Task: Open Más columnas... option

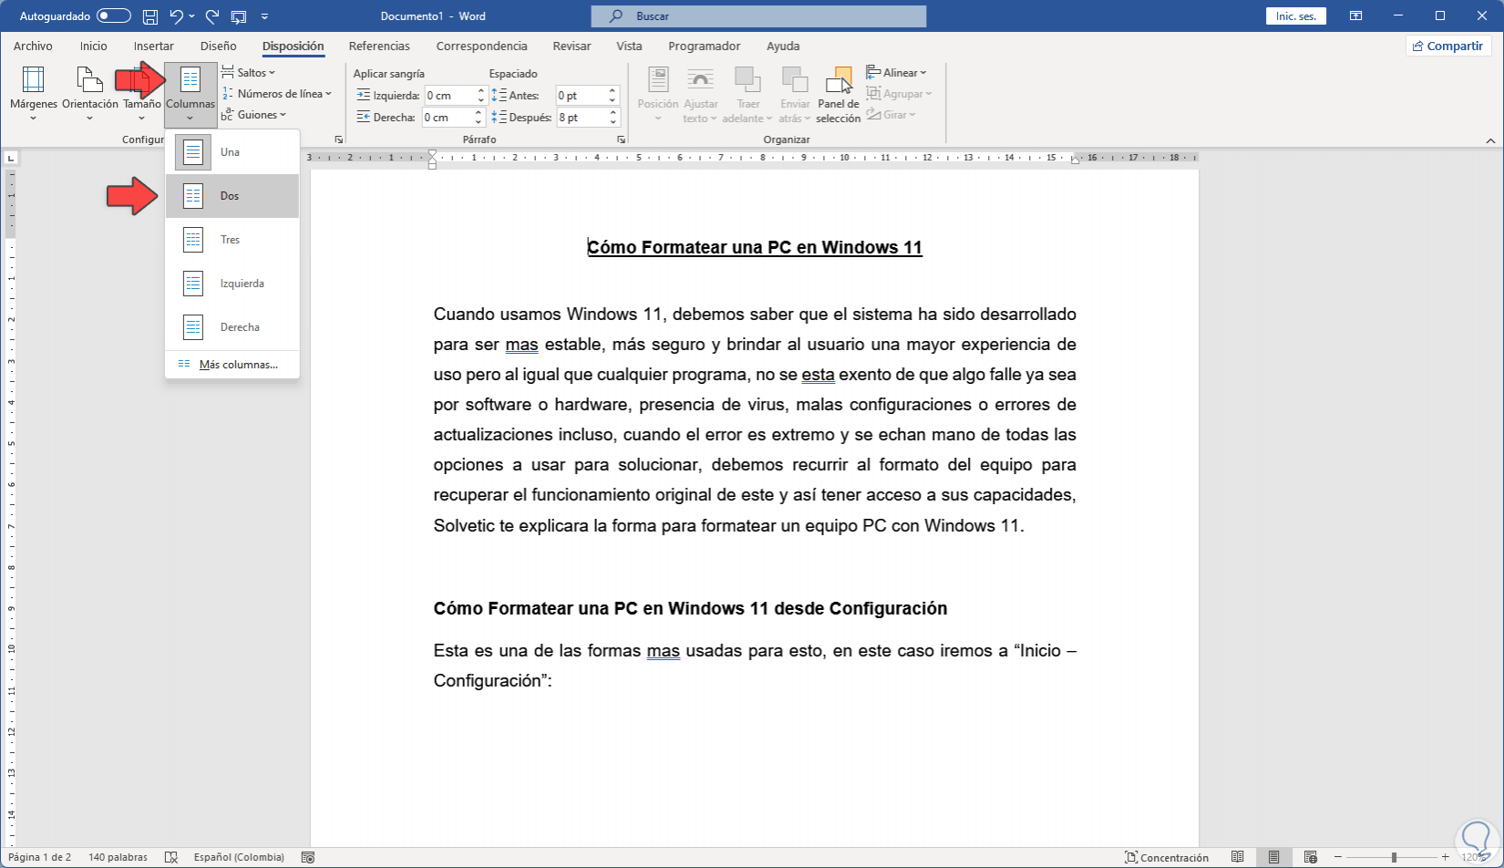Action: coord(232,365)
